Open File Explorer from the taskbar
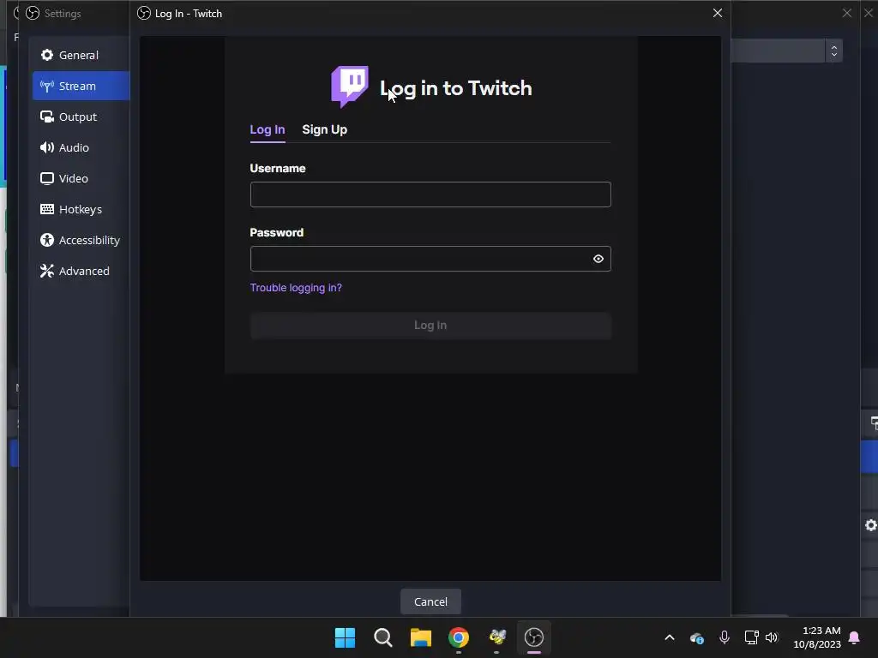This screenshot has width=878, height=658. [x=420, y=637]
